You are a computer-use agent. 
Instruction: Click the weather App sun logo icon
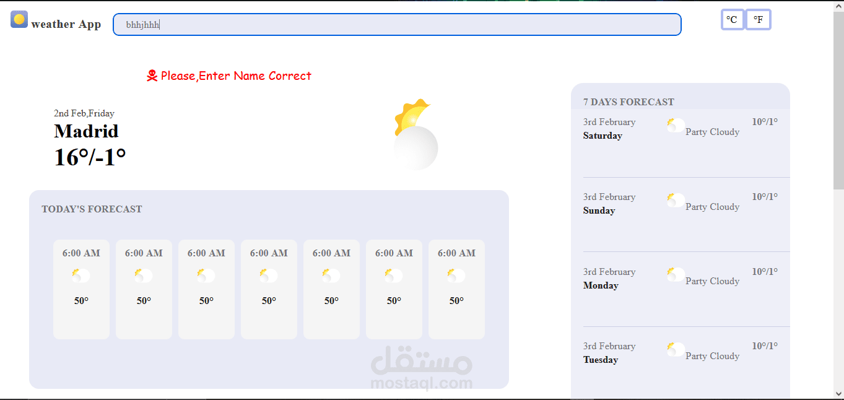pyautogui.click(x=19, y=19)
